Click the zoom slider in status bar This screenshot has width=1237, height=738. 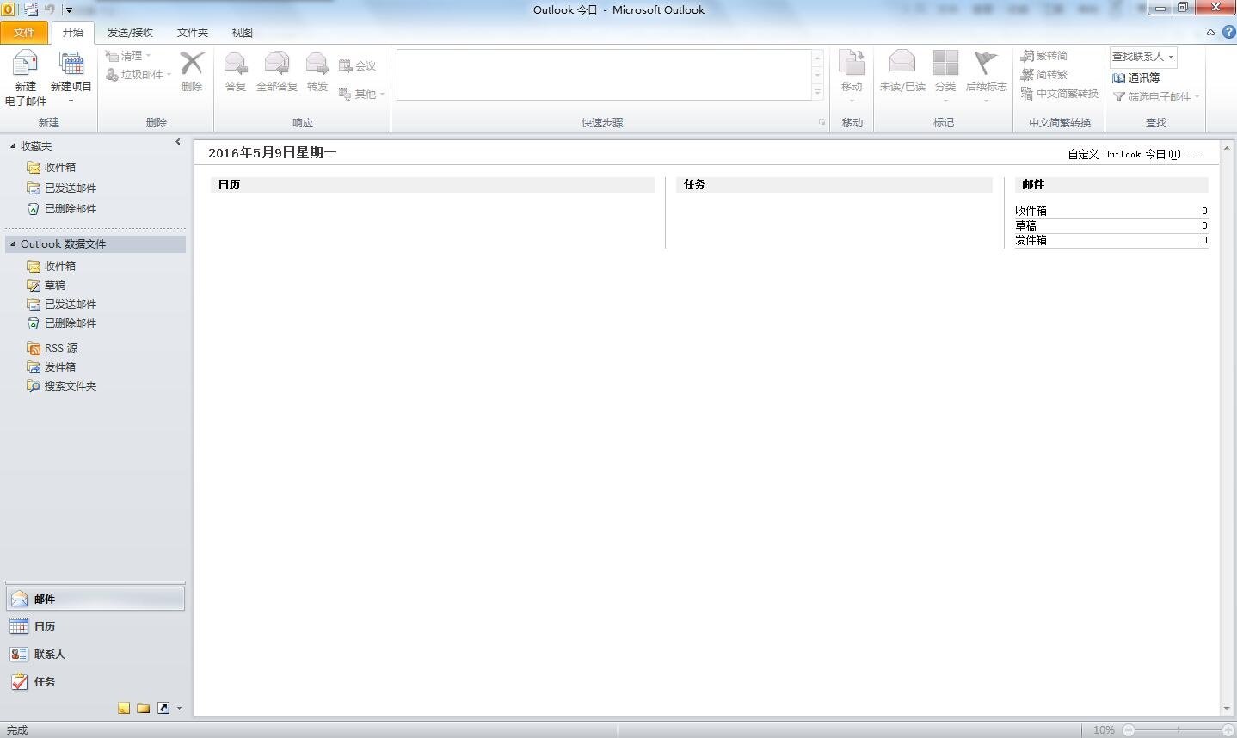pyautogui.click(x=1179, y=730)
